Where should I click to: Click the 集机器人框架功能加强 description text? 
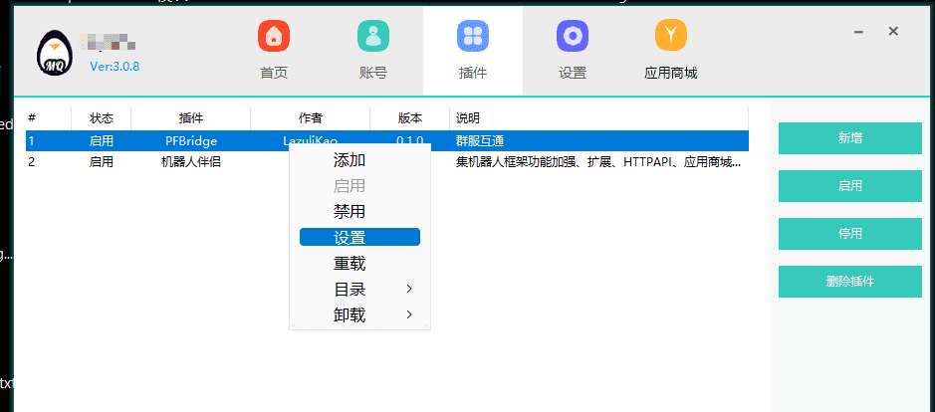[598, 161]
